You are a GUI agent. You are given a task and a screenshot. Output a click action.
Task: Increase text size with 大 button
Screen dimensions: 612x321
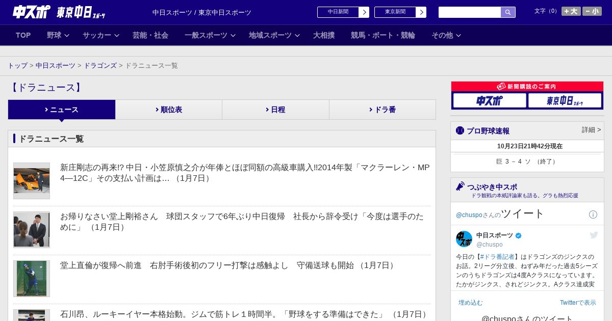[x=571, y=11]
